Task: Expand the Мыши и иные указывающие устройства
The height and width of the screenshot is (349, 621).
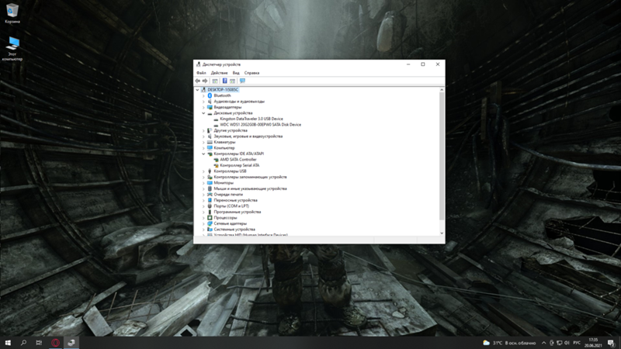Action: click(x=203, y=188)
